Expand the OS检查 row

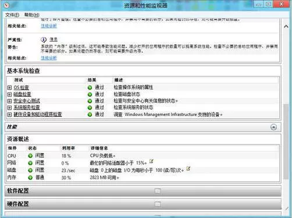click(9, 88)
